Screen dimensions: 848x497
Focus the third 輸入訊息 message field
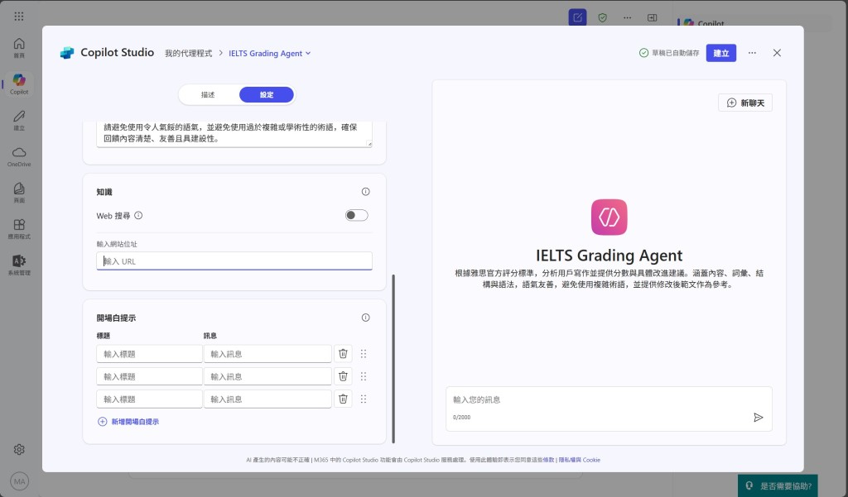point(267,399)
